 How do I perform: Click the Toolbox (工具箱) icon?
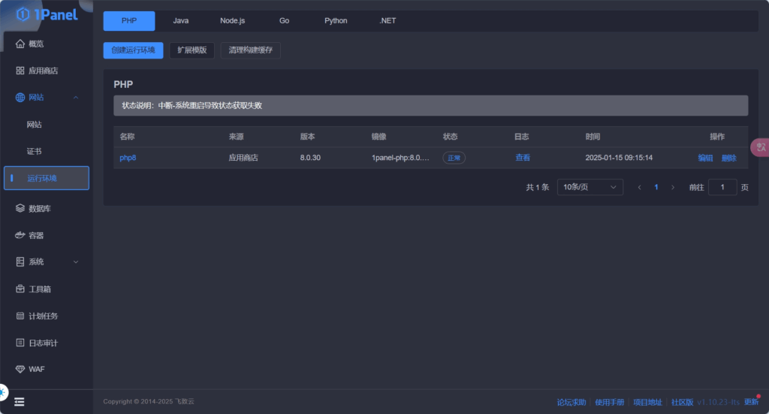click(20, 289)
